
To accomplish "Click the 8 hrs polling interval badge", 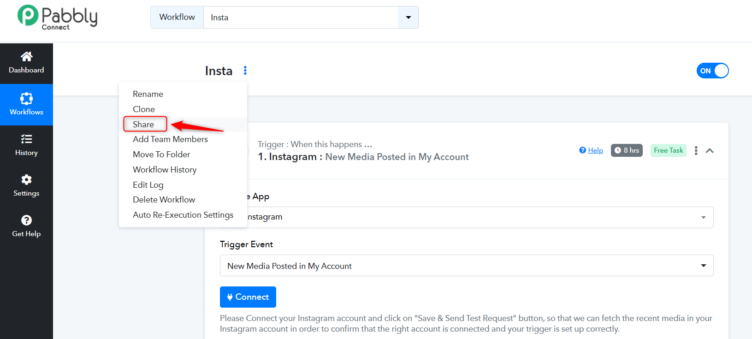I will [x=627, y=150].
